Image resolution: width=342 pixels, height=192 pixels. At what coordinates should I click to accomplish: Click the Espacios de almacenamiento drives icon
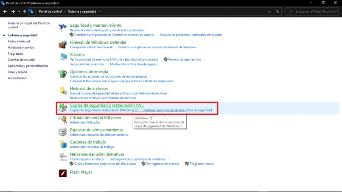(x=63, y=132)
